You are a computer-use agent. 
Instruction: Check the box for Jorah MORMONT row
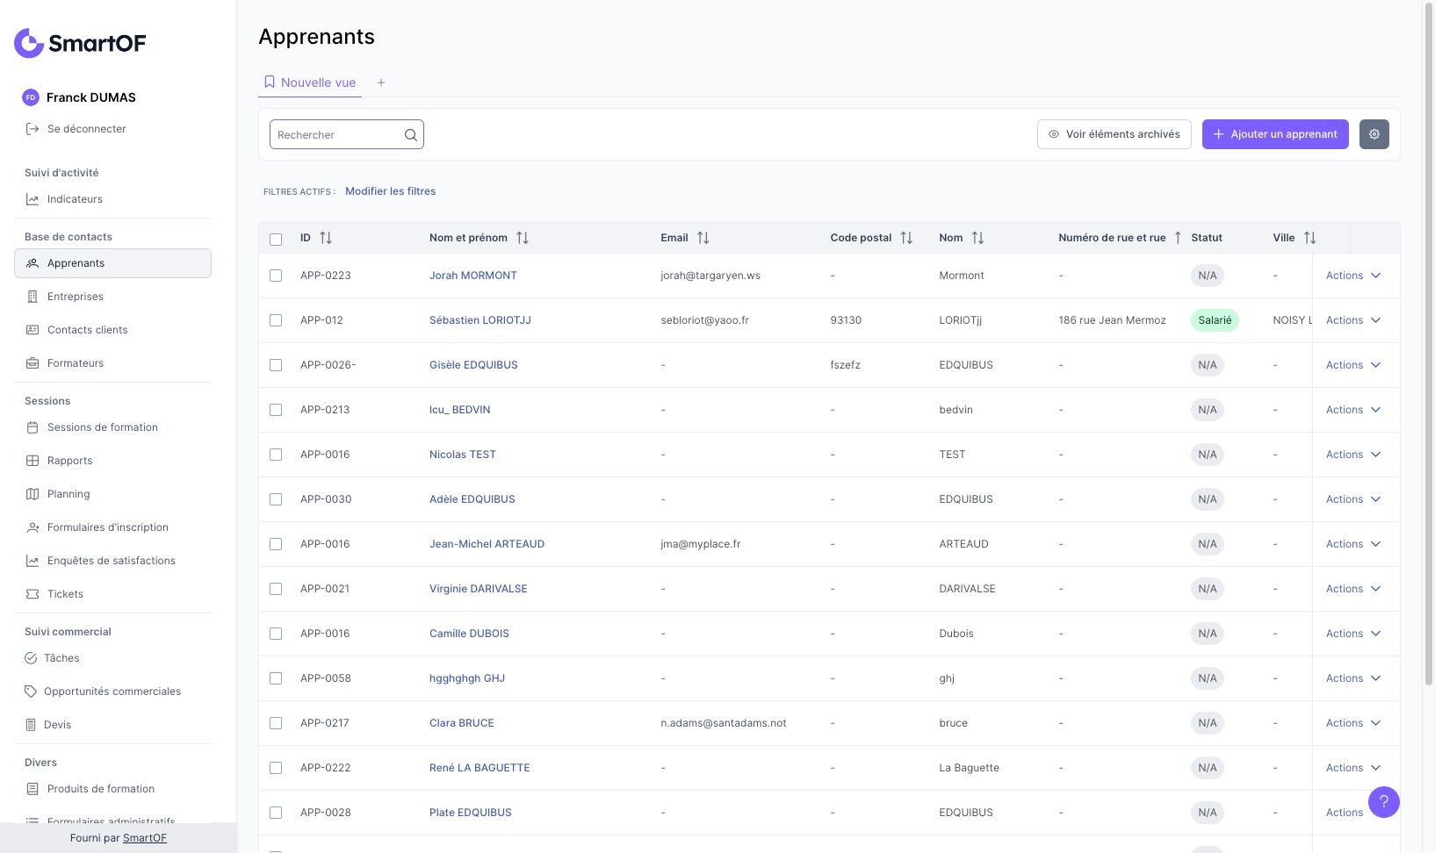(x=276, y=276)
